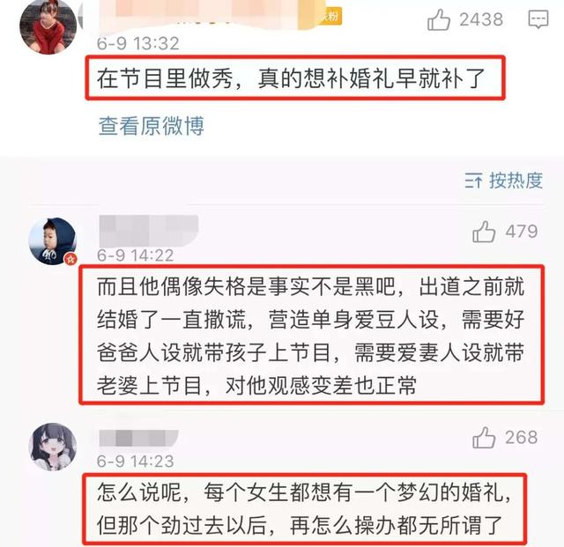Like the comment with 479 likes

pyautogui.click(x=484, y=232)
